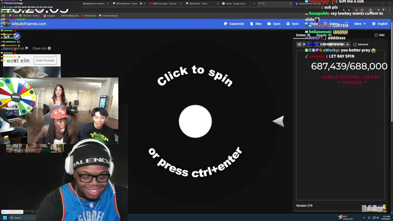Click the Version 379 label

pos(304,206)
